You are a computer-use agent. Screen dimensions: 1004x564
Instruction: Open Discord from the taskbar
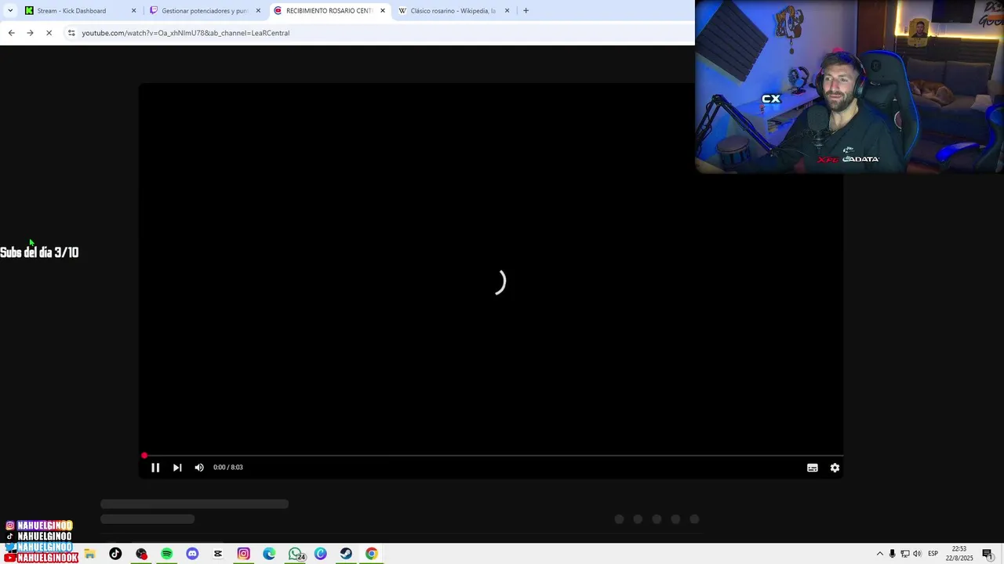192,554
